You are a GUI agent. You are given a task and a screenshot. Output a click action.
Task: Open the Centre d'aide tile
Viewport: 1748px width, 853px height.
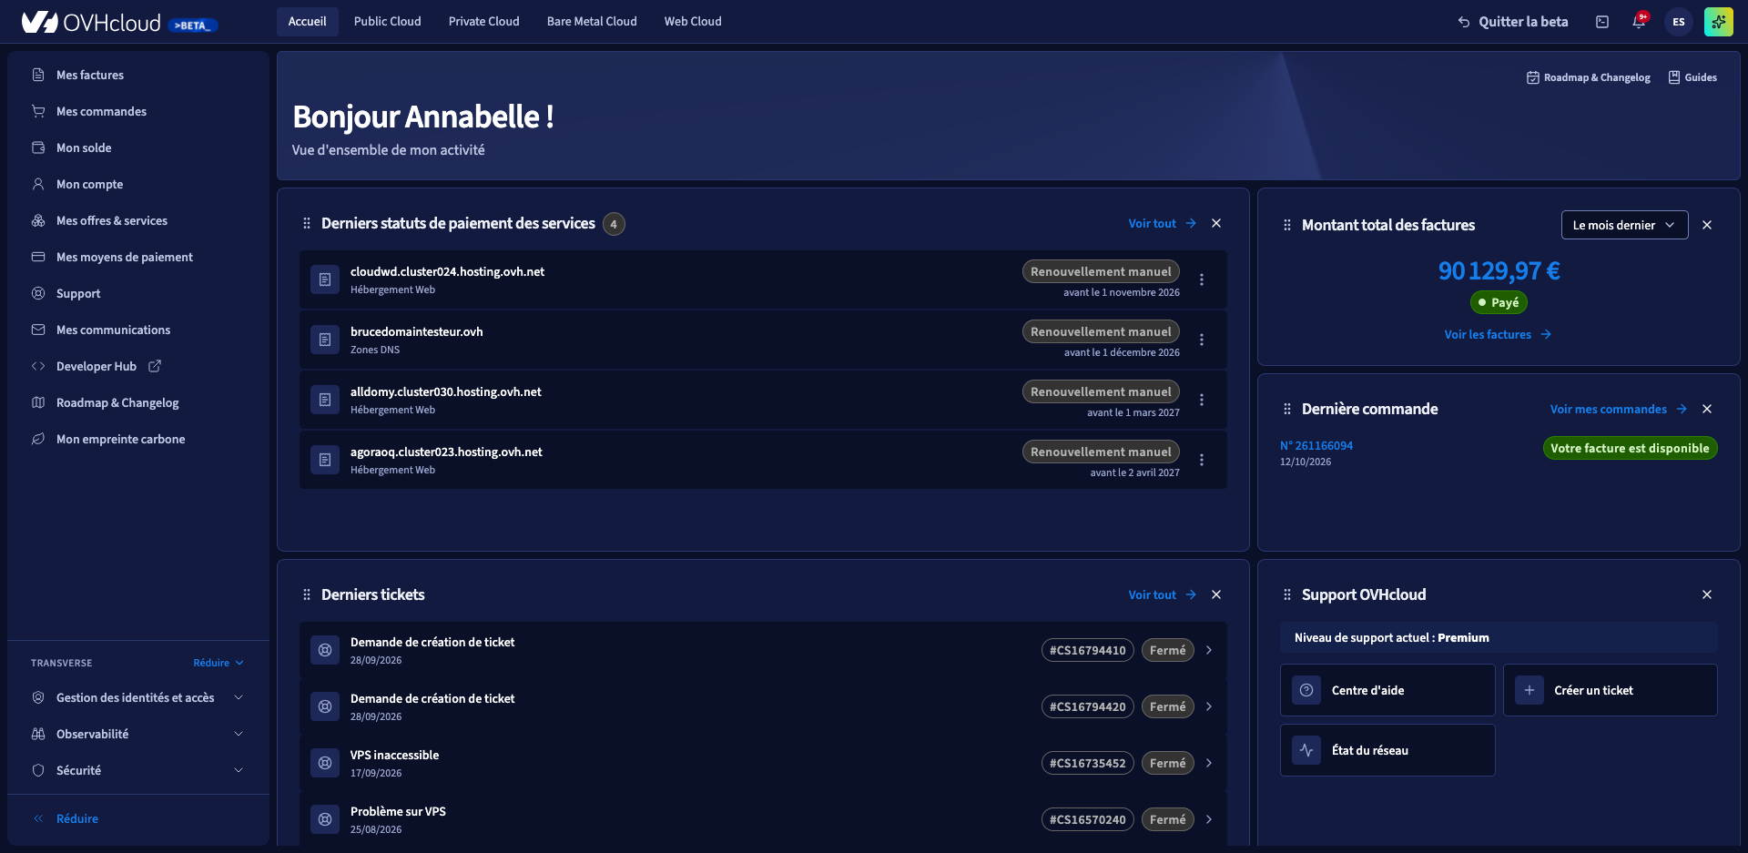point(1387,690)
